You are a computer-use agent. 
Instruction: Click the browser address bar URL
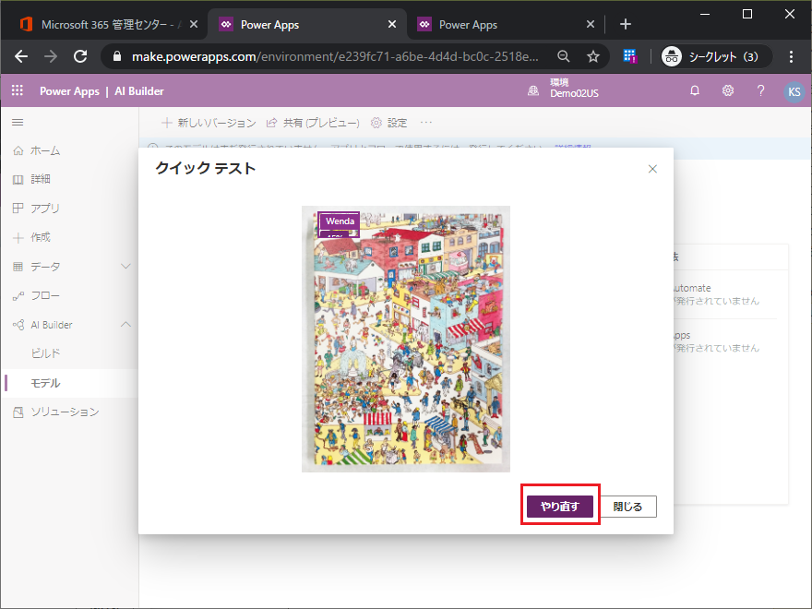pos(335,56)
